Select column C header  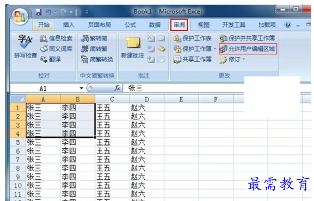[112, 99]
